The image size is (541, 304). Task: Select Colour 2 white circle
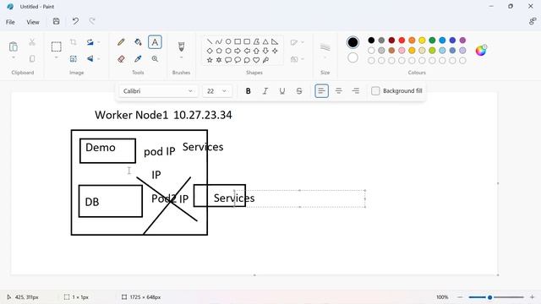(352, 57)
